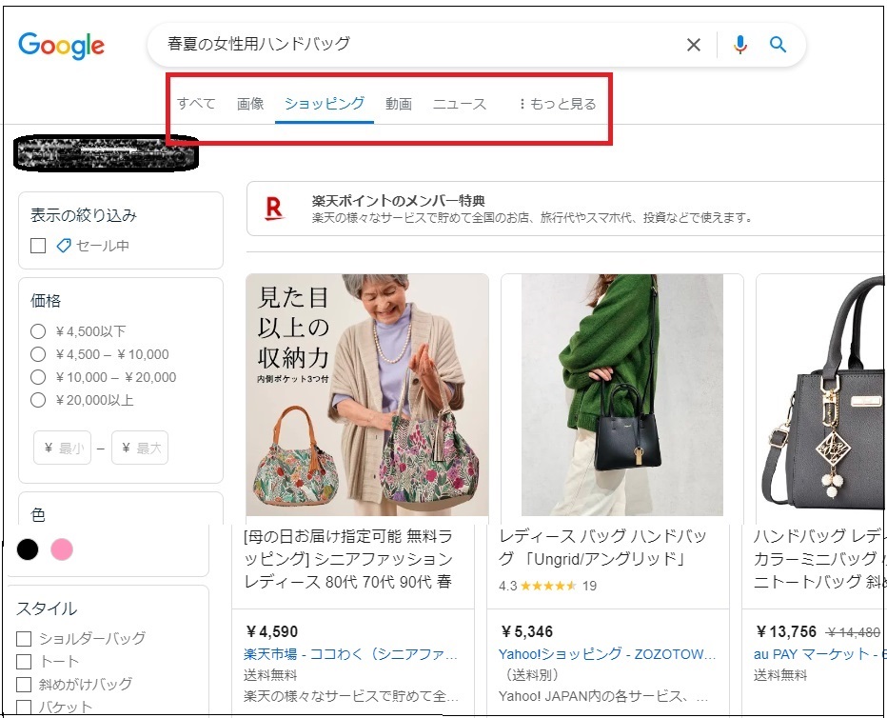Image resolution: width=887 pixels, height=718 pixels.
Task: Clear the search box with the X icon
Action: pyautogui.click(x=694, y=45)
